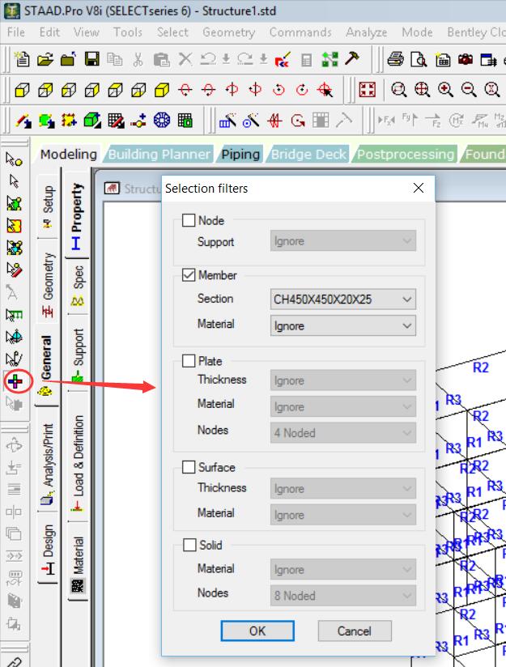Enable the Surface checkbox

point(188,467)
